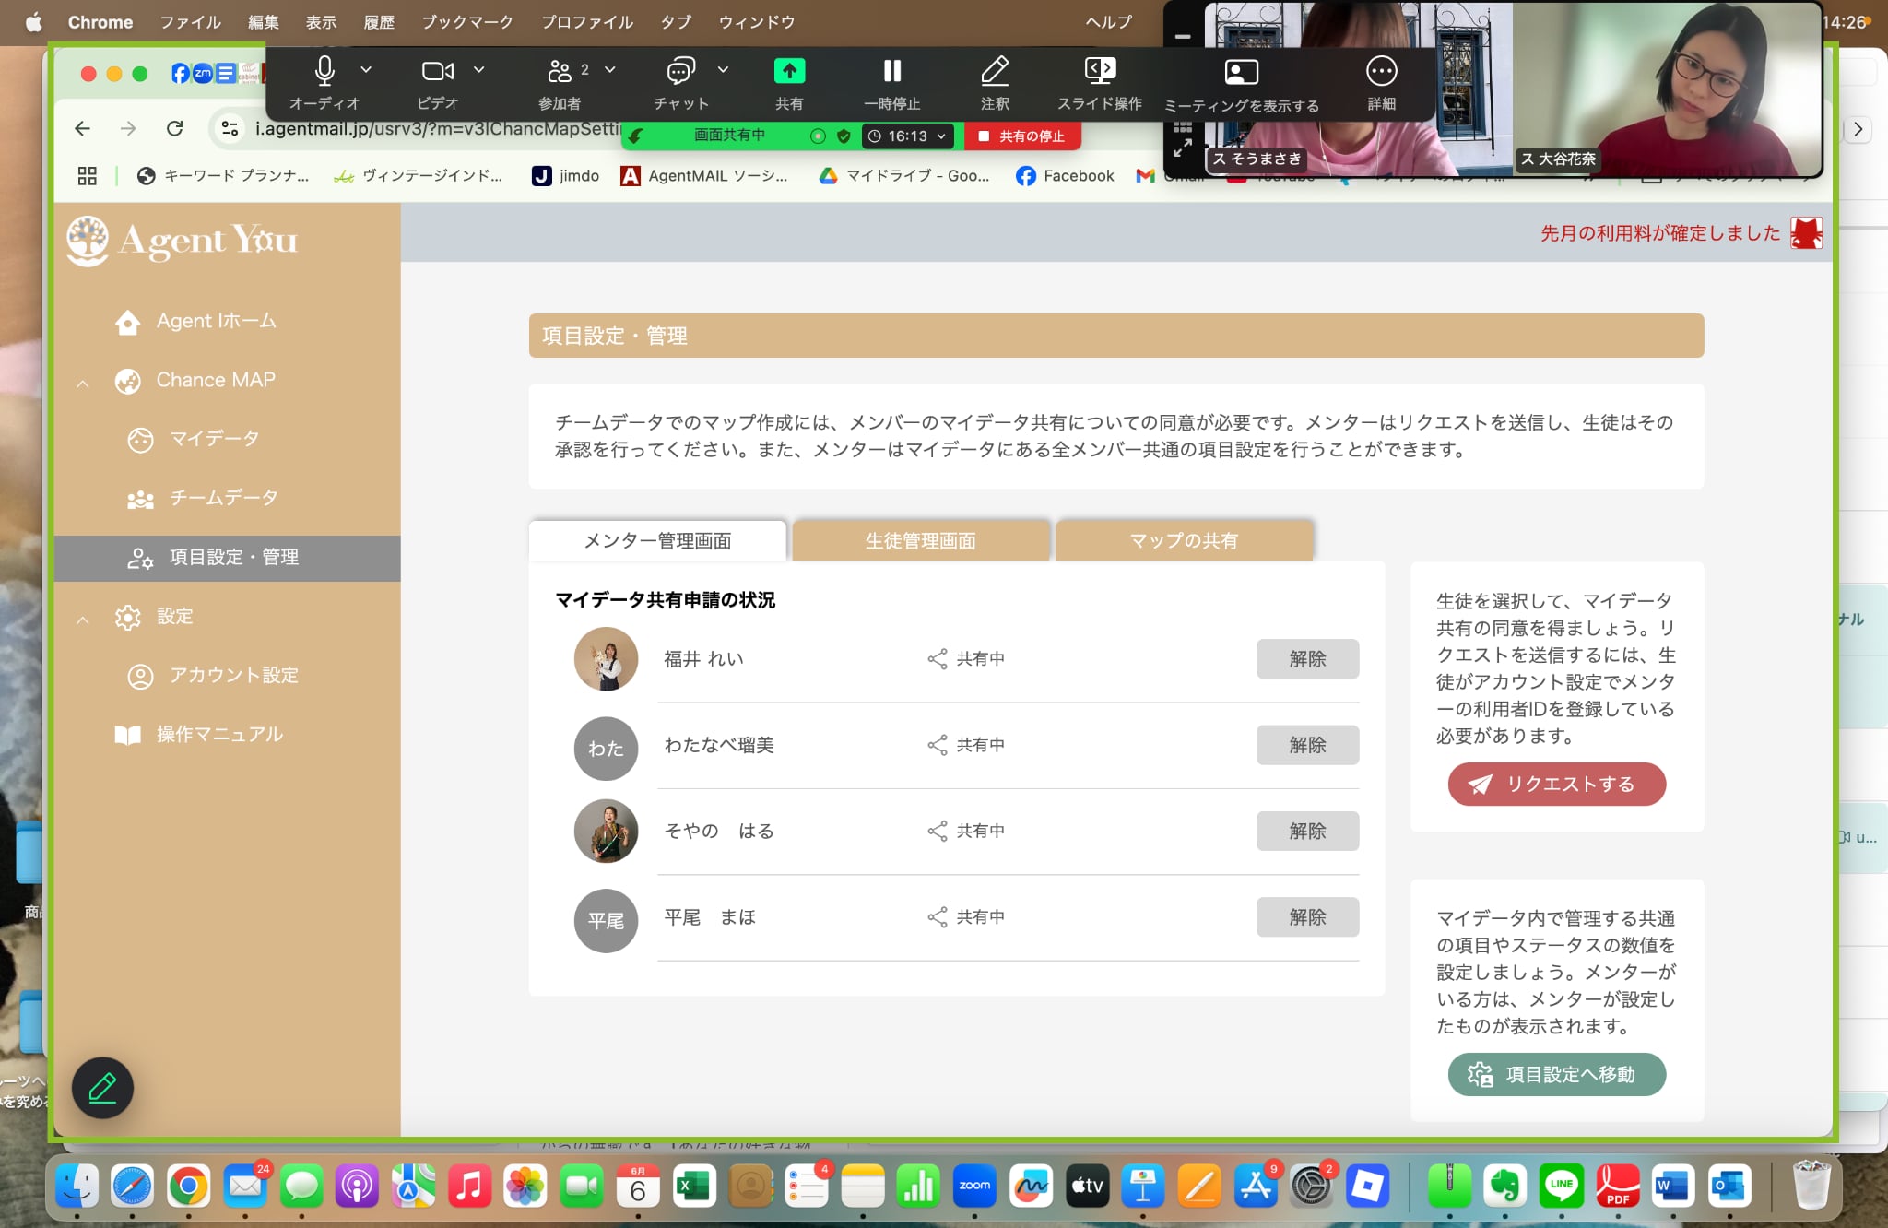Toggle Zoom video camera icon
Screen dimensions: 1888x1228
pos(438,71)
